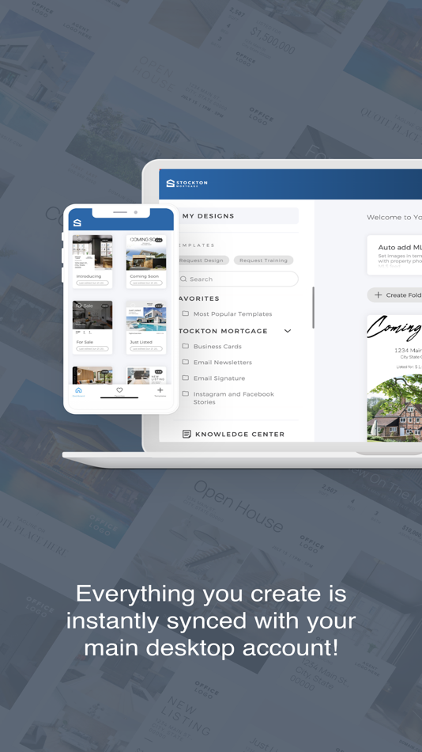Open the My Designs tab
422x752 pixels.
point(237,216)
